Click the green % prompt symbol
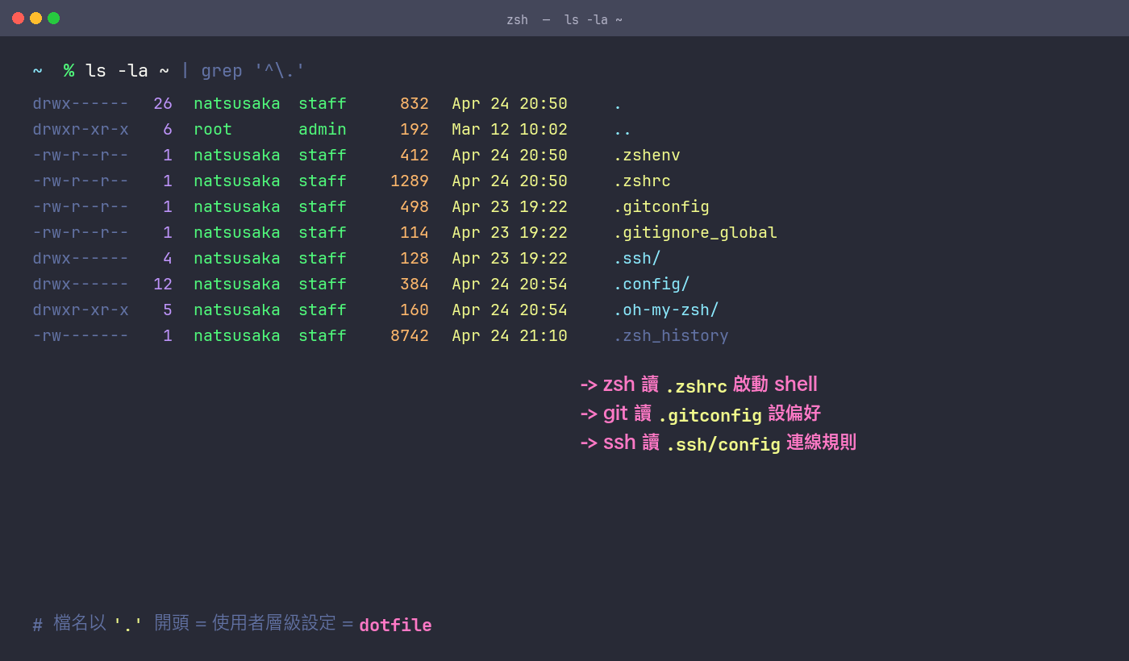The image size is (1129, 661). [x=69, y=71]
